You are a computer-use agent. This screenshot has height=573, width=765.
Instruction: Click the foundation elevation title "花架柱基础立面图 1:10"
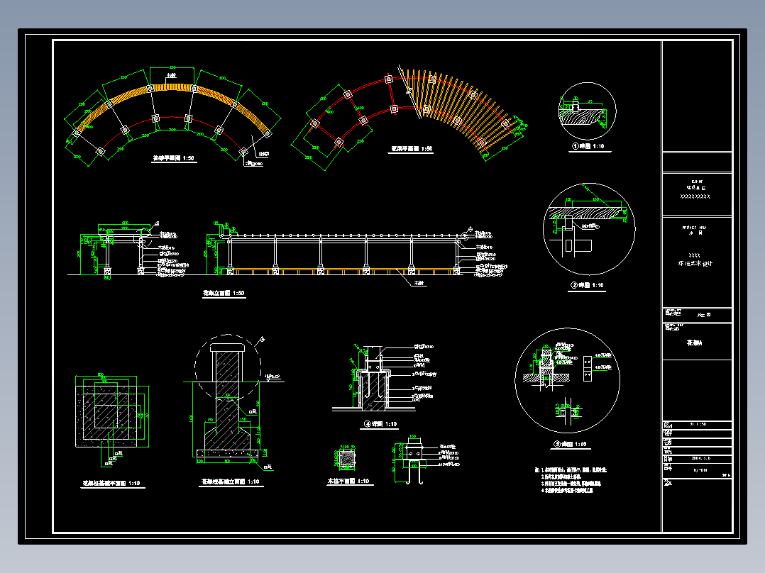230,482
